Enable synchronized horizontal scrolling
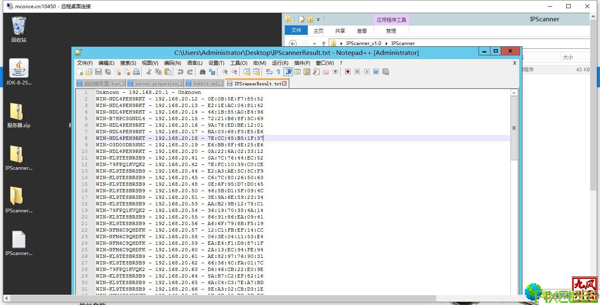 pos(256,72)
